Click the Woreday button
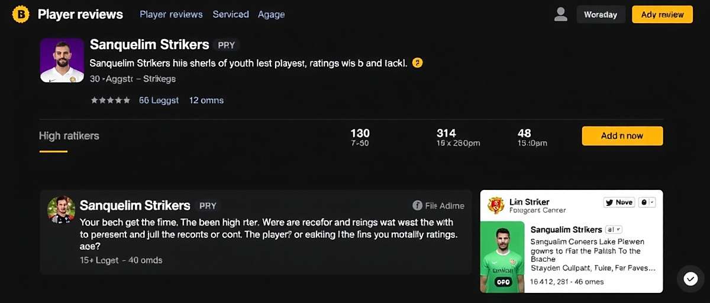 pyautogui.click(x=600, y=15)
